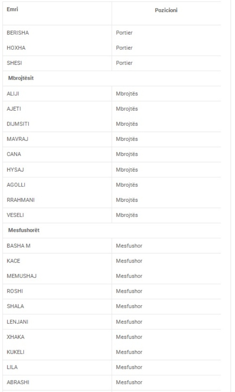Choose the DIJMSITI row name
The width and height of the screenshot is (235, 392).
click(x=18, y=124)
